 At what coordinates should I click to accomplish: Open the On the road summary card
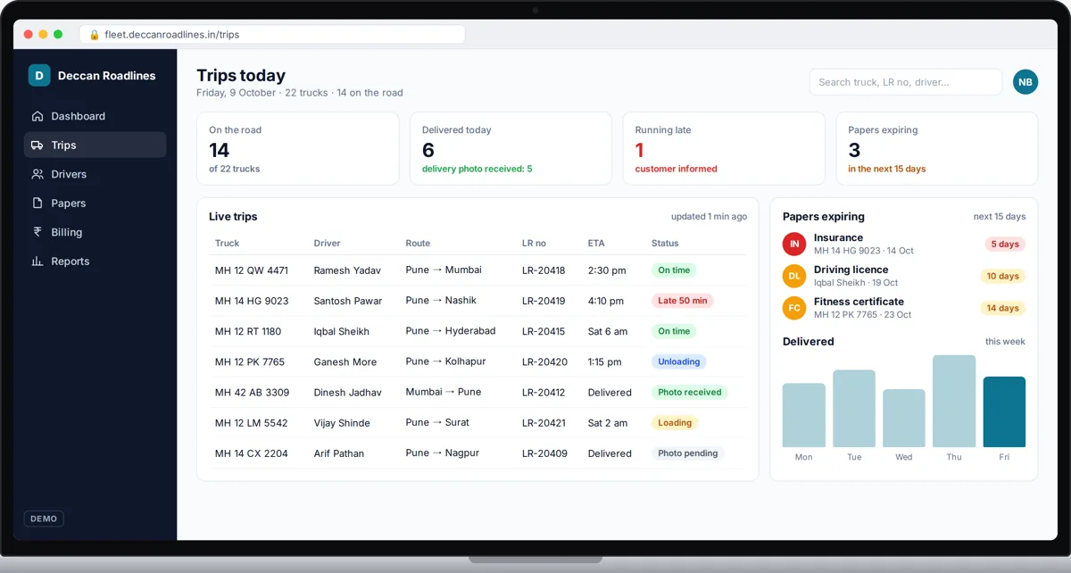pyautogui.click(x=298, y=148)
